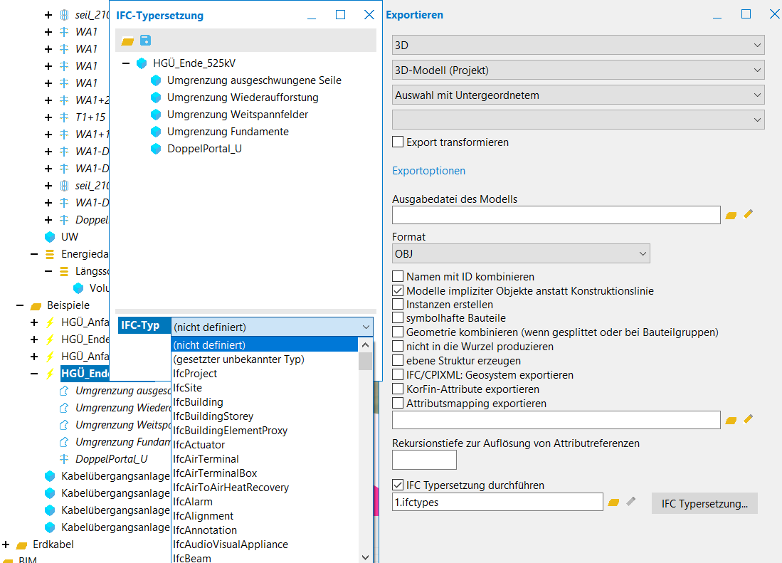Choose IfcAlignment in the dropdown list
The image size is (782, 563).
[203, 516]
